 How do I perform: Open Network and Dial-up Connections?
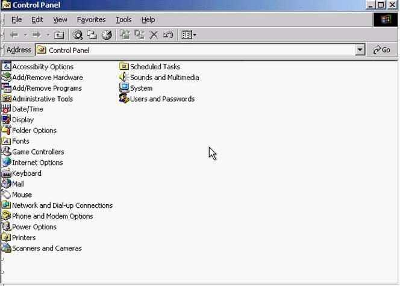tap(62, 205)
